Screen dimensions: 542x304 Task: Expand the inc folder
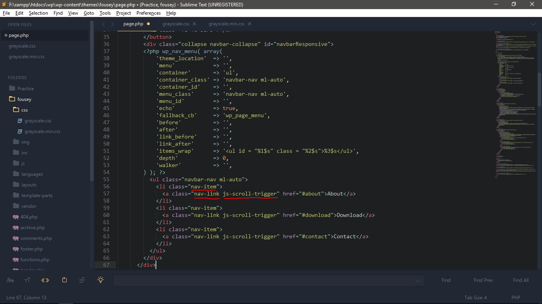click(16, 152)
